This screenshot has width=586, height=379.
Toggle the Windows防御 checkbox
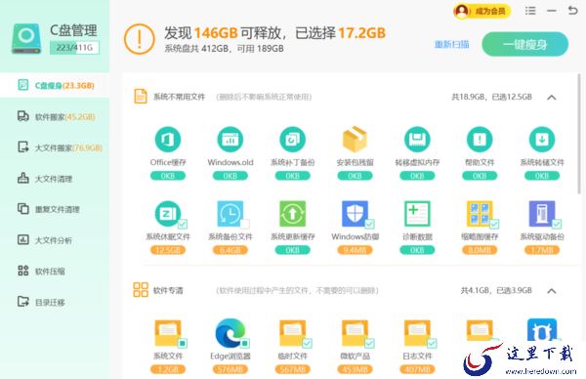pos(369,224)
